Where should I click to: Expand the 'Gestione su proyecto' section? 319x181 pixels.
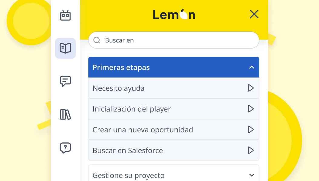(251, 174)
